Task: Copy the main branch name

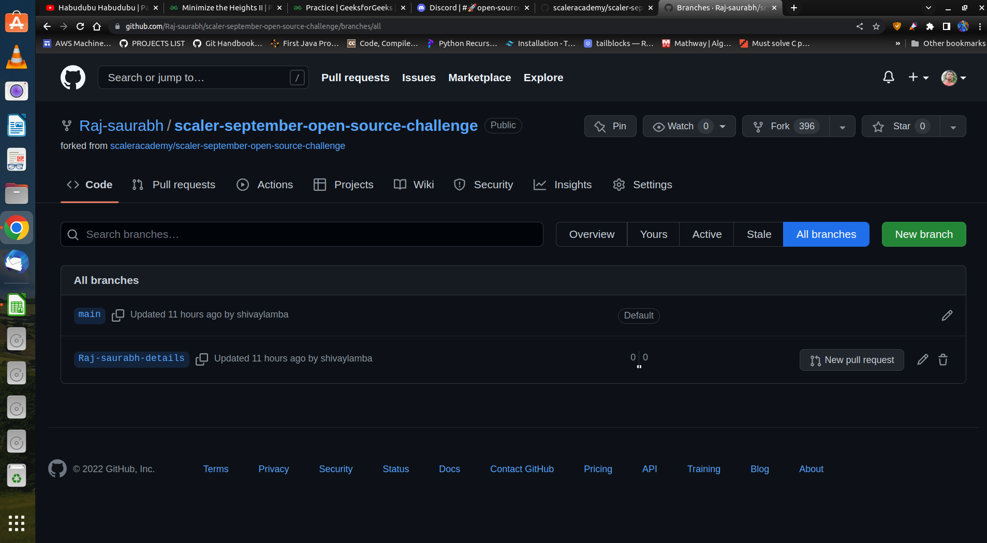Action: tap(118, 315)
